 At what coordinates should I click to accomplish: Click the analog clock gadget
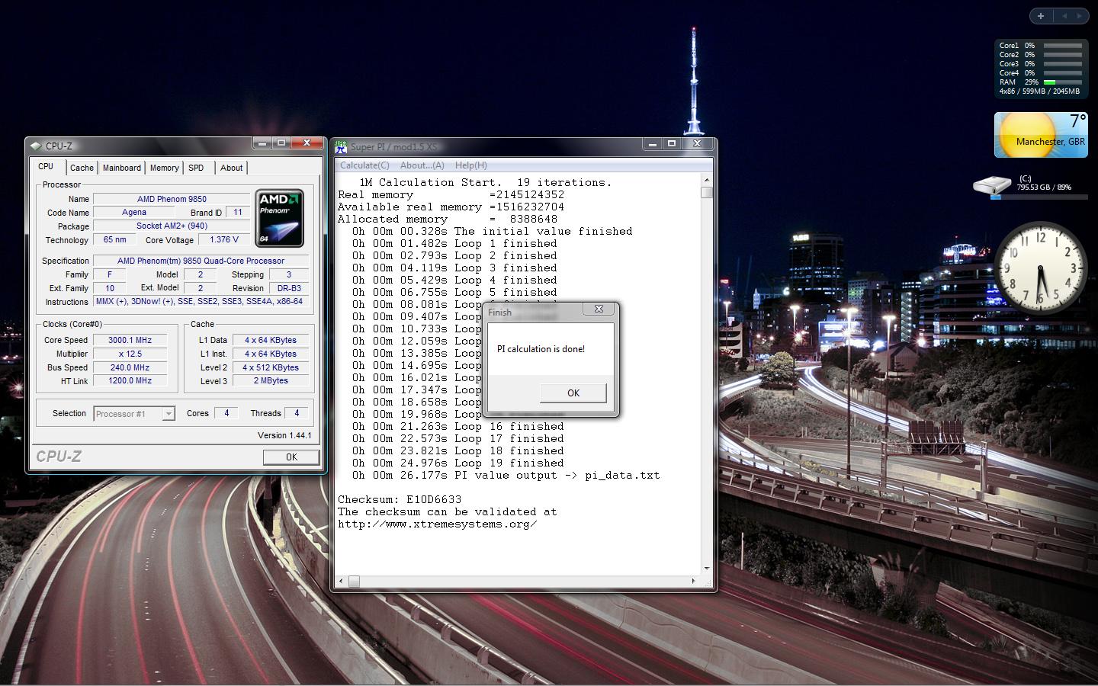(1041, 268)
